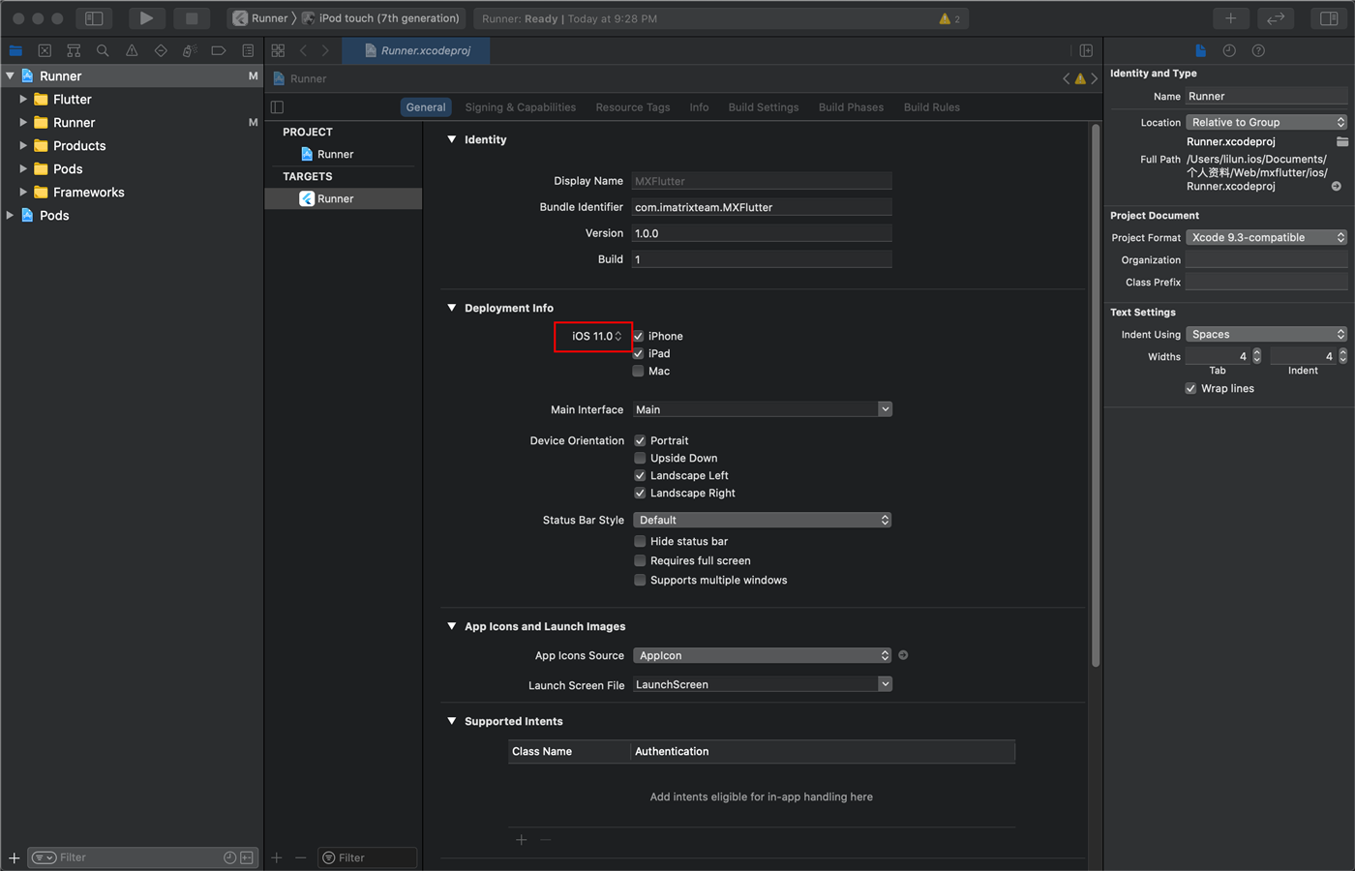1355x871 pixels.
Task: Uncheck the iPhone device checkbox
Action: [638, 336]
